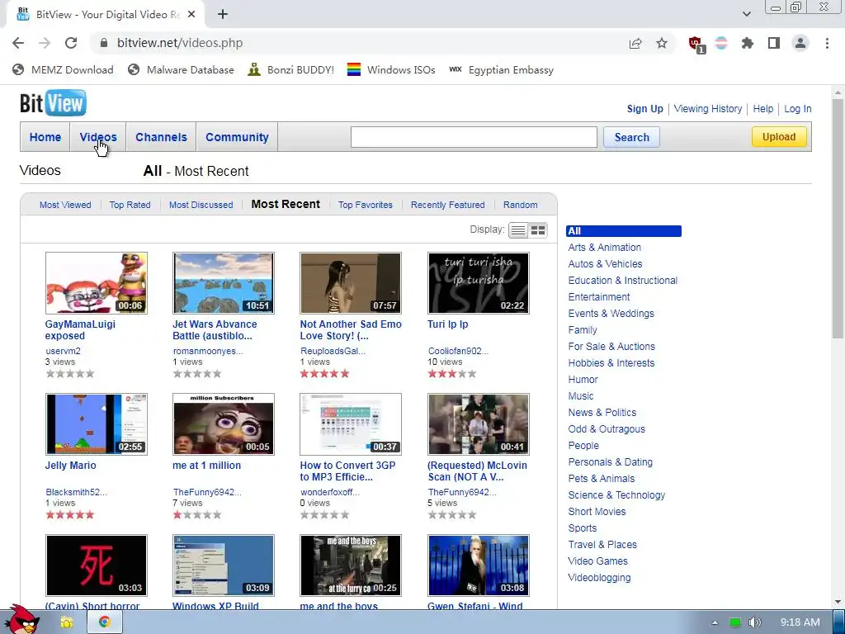Image resolution: width=845 pixels, height=634 pixels.
Task: Click the BitView logo
Action: pos(53,103)
